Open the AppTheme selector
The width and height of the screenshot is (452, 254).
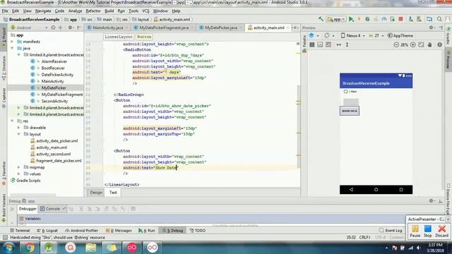[x=400, y=36]
